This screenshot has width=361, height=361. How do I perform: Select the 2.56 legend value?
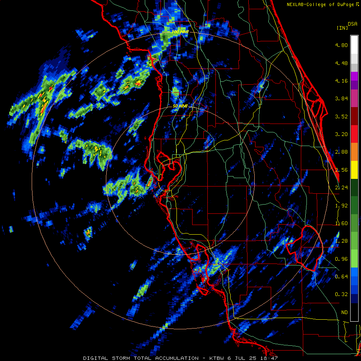(x=341, y=170)
